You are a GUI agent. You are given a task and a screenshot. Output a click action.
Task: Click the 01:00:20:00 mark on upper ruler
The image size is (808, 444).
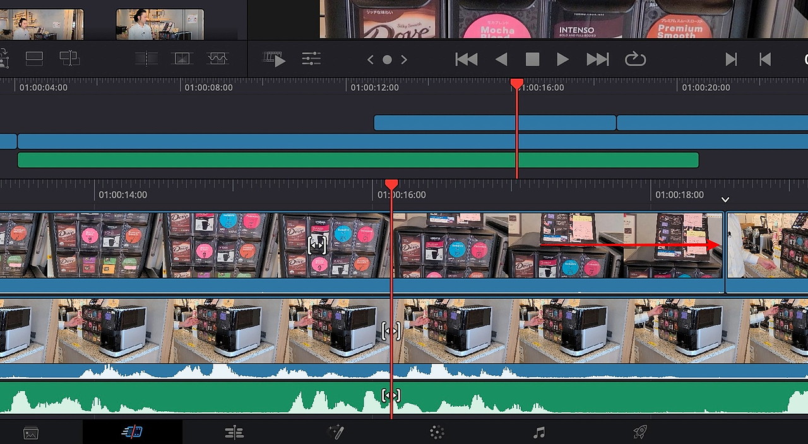pos(706,88)
